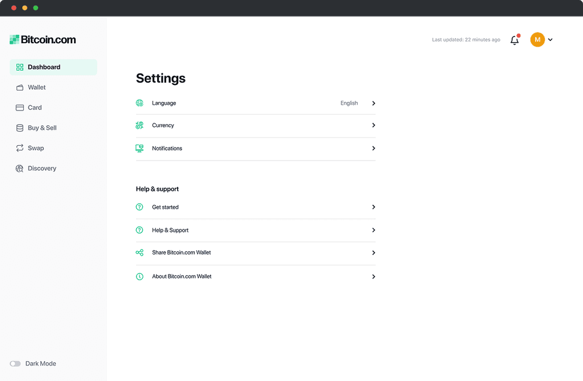The height and width of the screenshot is (381, 583).
Task: Click the Get started link
Action: point(165,207)
